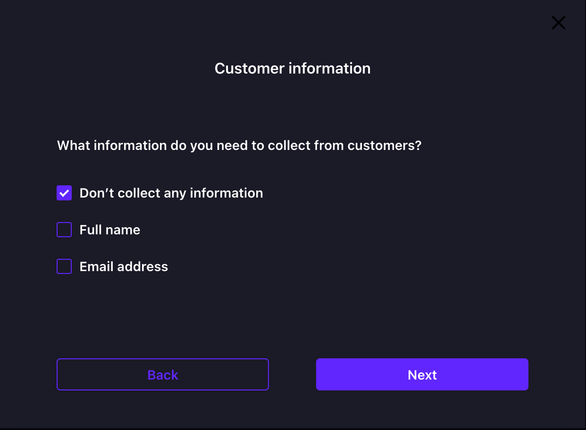
Task: Click the "Back" text on the outlined button
Action: [x=162, y=374]
